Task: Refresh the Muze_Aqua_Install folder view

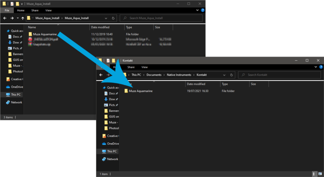Action: tap(113, 18)
